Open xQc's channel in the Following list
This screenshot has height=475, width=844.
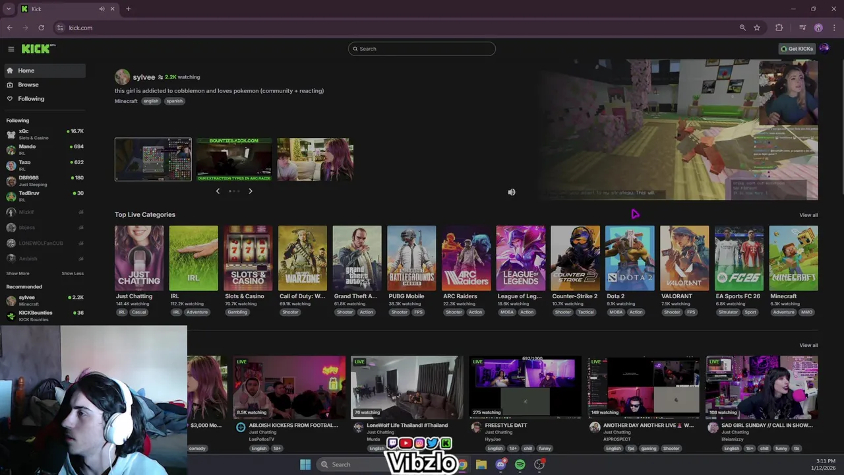[x=44, y=134]
